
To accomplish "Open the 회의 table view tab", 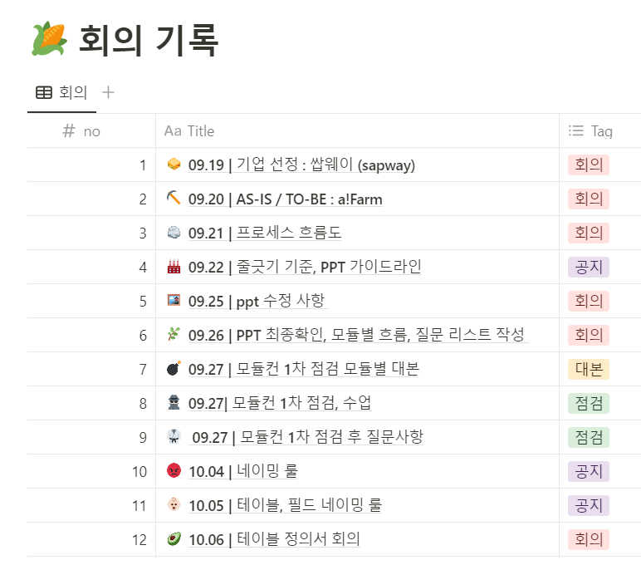I will (61, 92).
